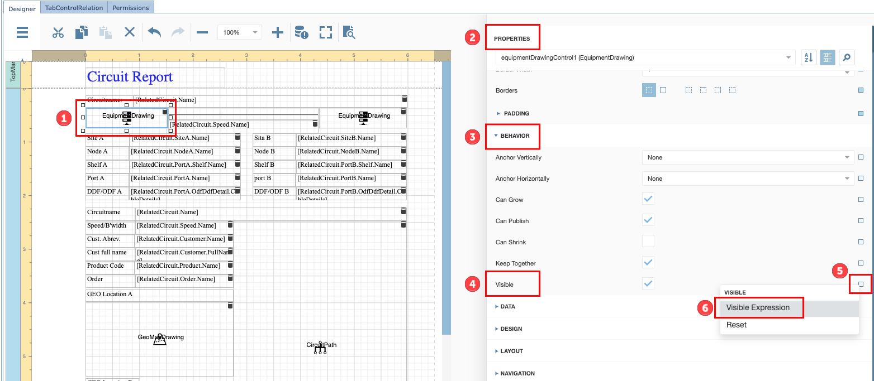Screen dimensions: 874x381
Task: Disable the Keep Together checkbox
Action: 648,262
